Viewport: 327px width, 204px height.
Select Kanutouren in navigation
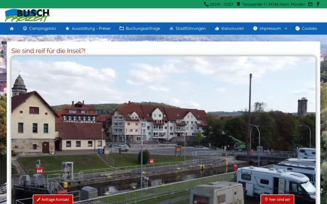pyautogui.click(x=229, y=28)
